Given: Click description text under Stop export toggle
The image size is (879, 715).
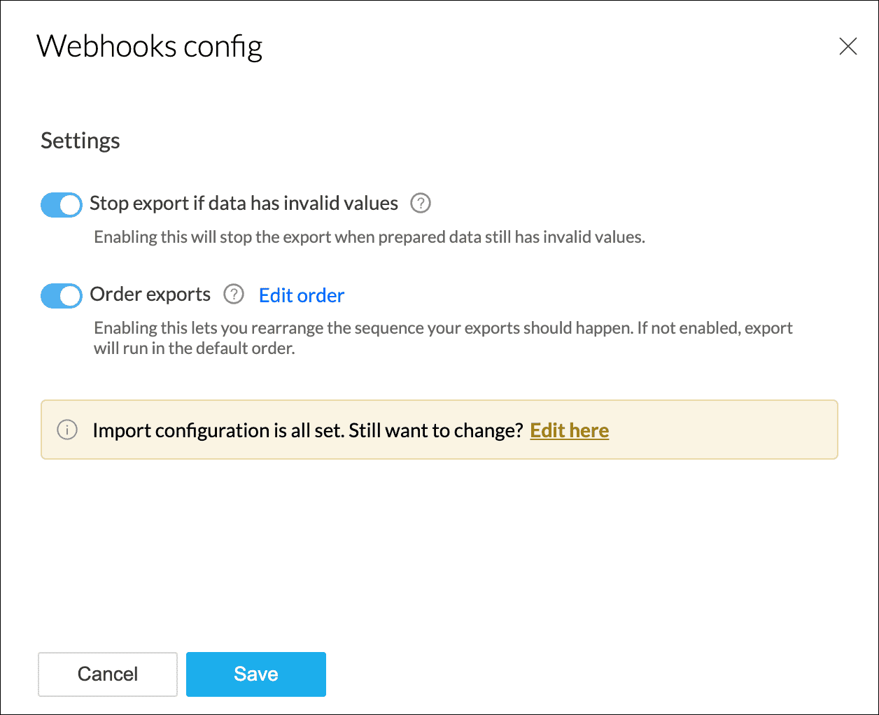Looking at the screenshot, I should point(370,237).
